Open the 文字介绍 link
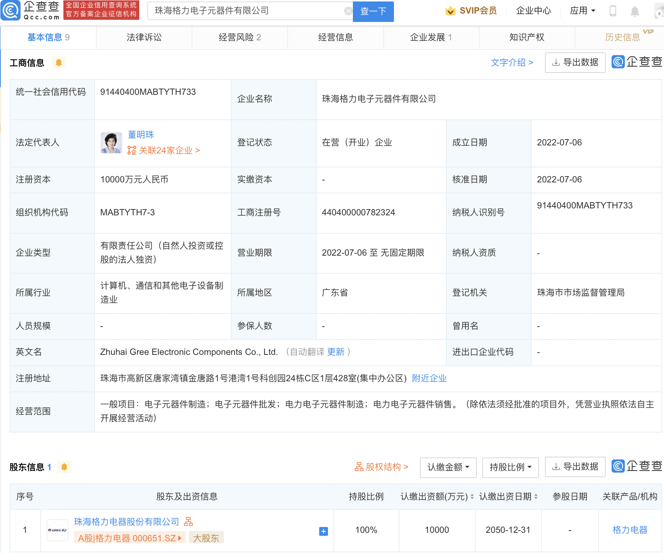This screenshot has height=553, width=664. [x=512, y=63]
